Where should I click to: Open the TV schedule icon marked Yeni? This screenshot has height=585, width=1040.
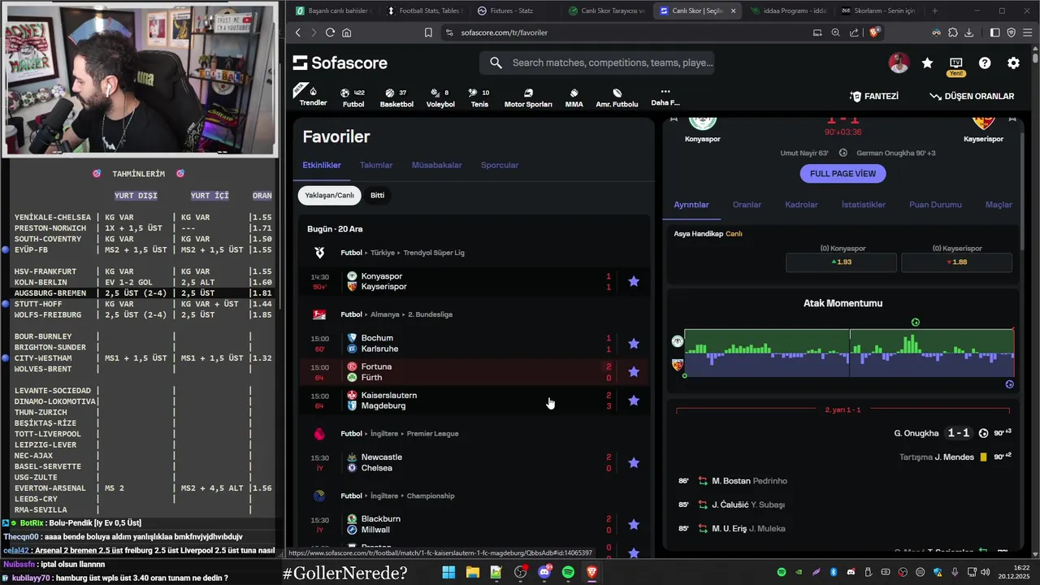[956, 65]
